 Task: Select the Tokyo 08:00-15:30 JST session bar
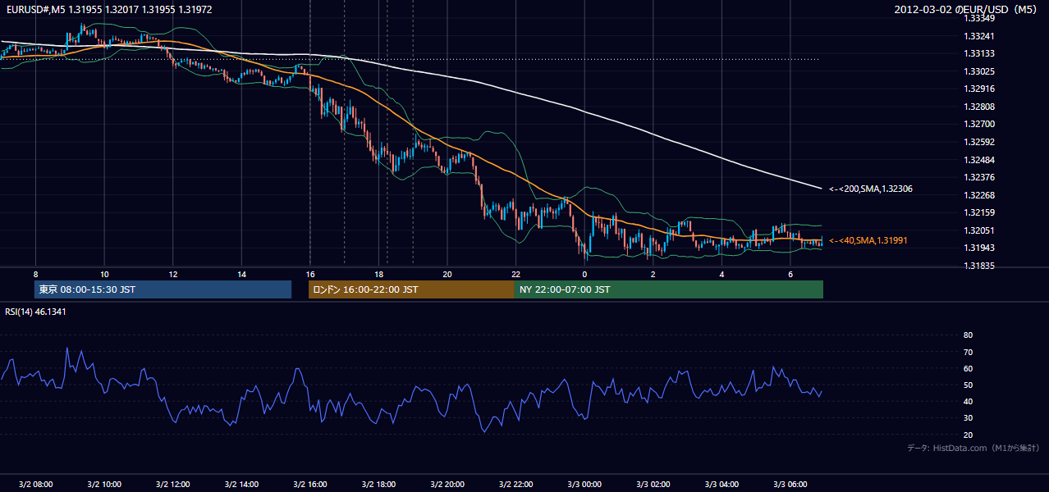coord(163,289)
